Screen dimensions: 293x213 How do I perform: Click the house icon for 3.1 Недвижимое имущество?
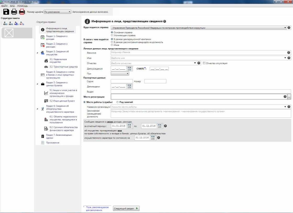point(46,61)
